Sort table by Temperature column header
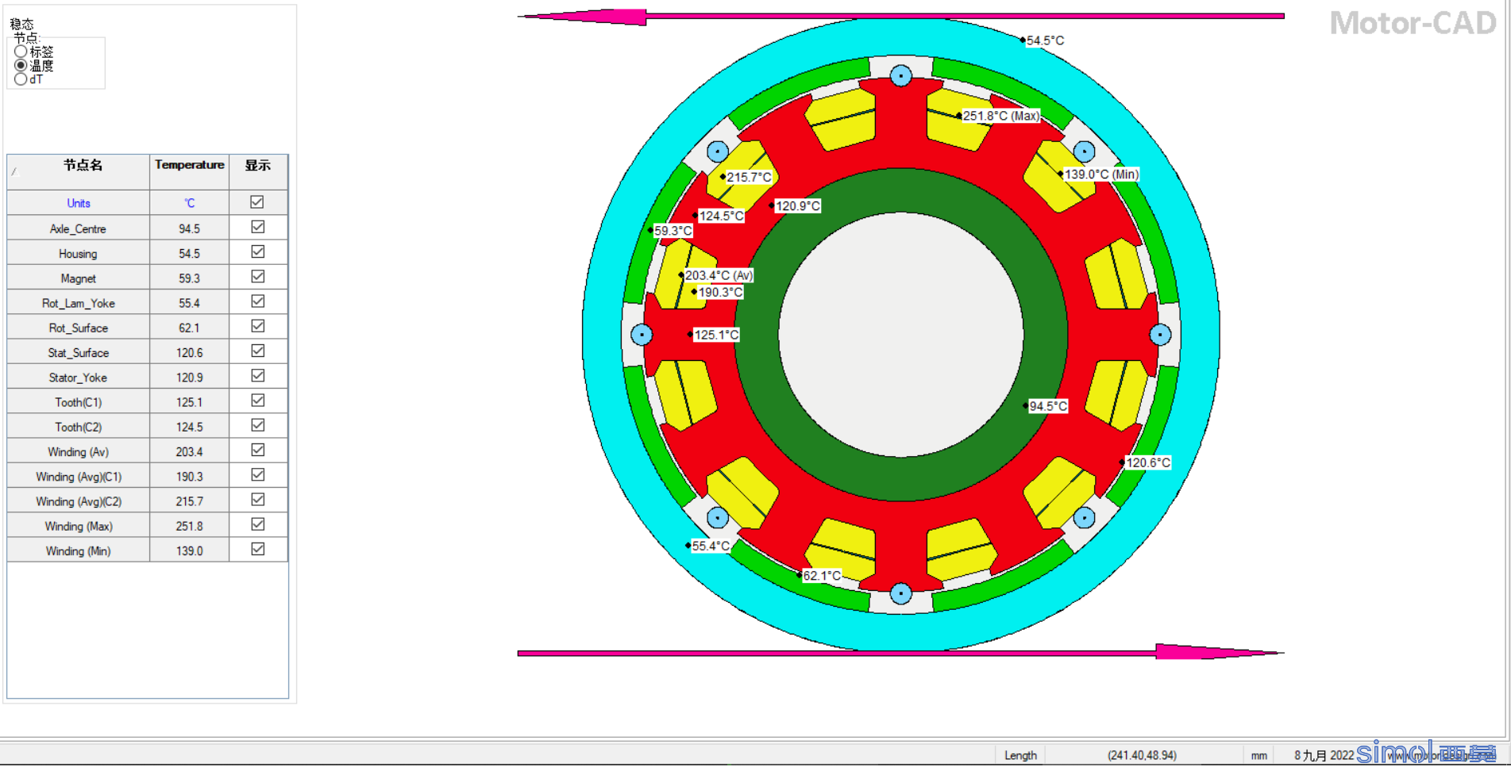Viewport: 1511px width, 767px height. tap(189, 172)
